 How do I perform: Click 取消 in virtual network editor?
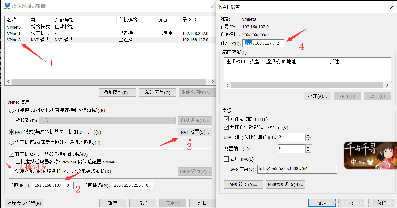143,203
